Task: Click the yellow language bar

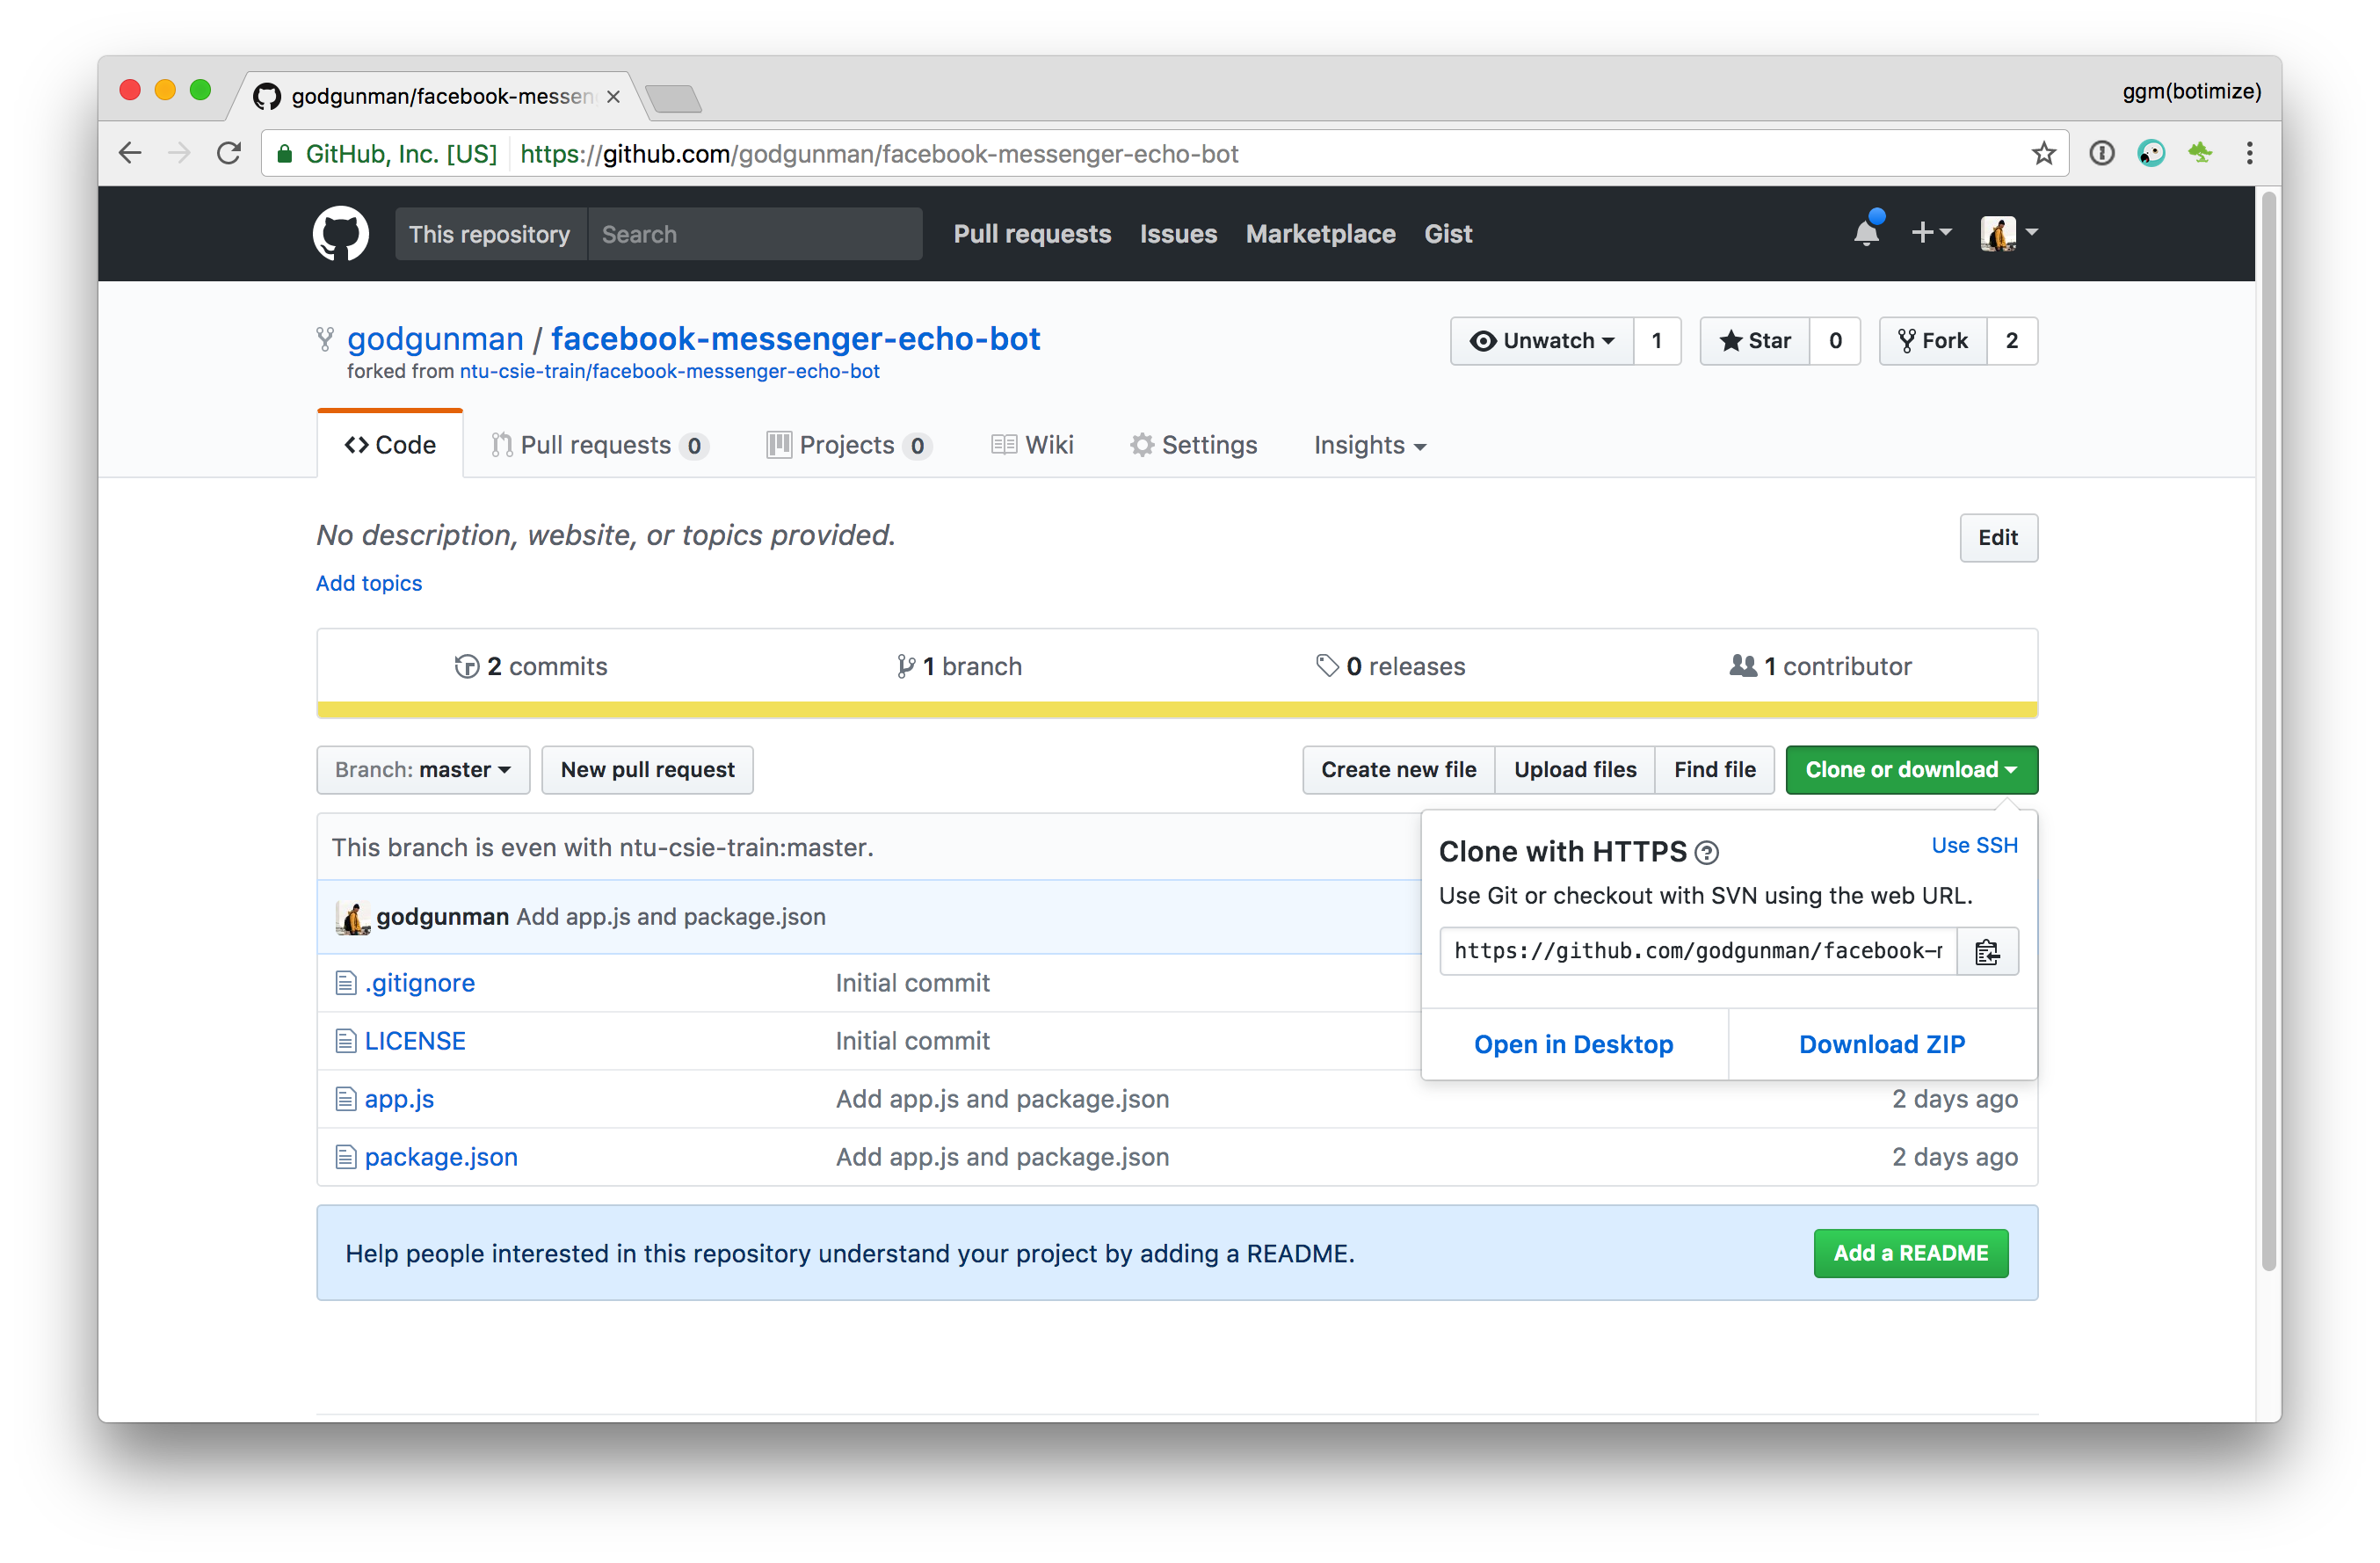Action: point(1177,710)
